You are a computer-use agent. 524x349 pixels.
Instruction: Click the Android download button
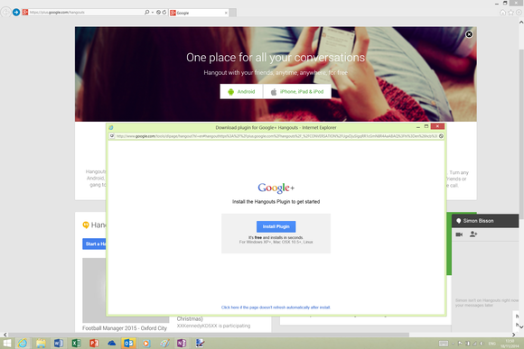point(241,91)
